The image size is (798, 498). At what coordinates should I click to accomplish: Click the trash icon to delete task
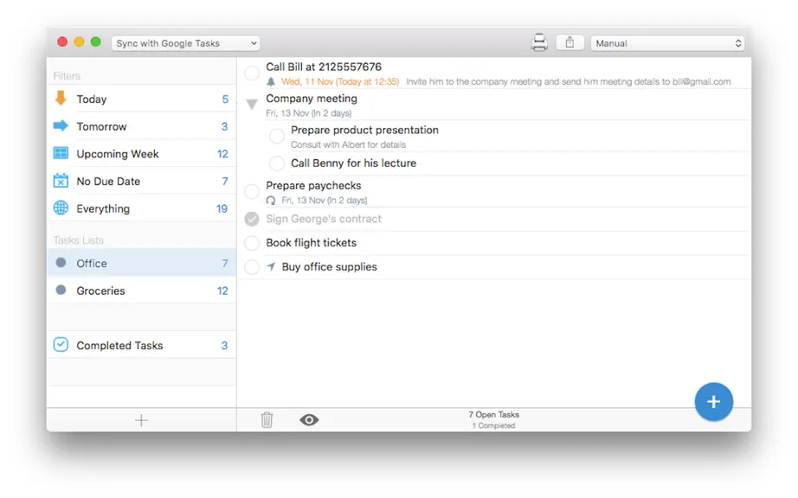(267, 419)
